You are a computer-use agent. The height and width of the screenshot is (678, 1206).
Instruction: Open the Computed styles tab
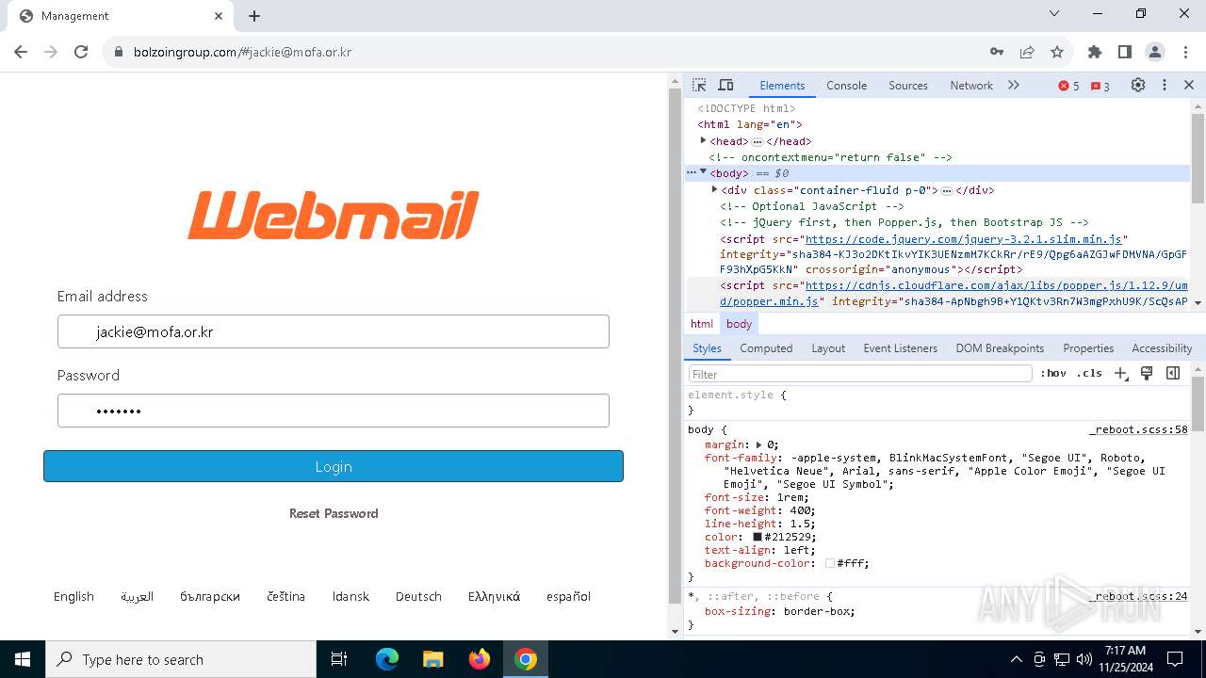tap(766, 347)
